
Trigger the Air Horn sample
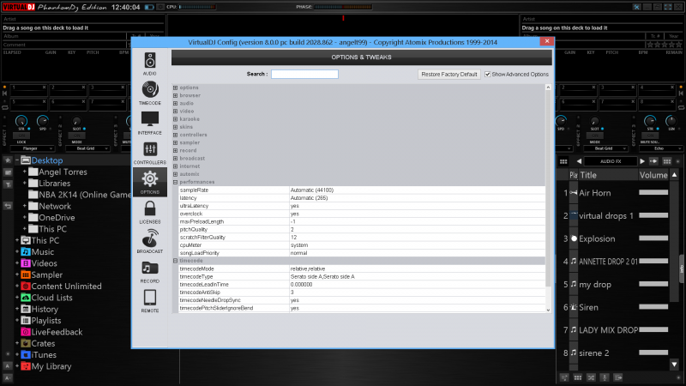594,193
